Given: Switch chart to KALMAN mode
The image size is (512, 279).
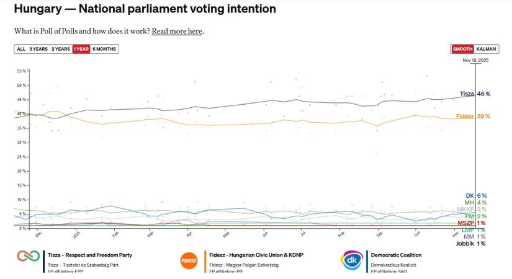Looking at the screenshot, I should 486,49.
